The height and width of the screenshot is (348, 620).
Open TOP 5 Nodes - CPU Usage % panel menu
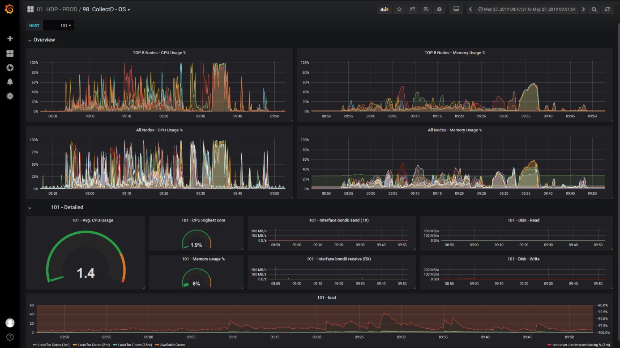click(x=159, y=53)
